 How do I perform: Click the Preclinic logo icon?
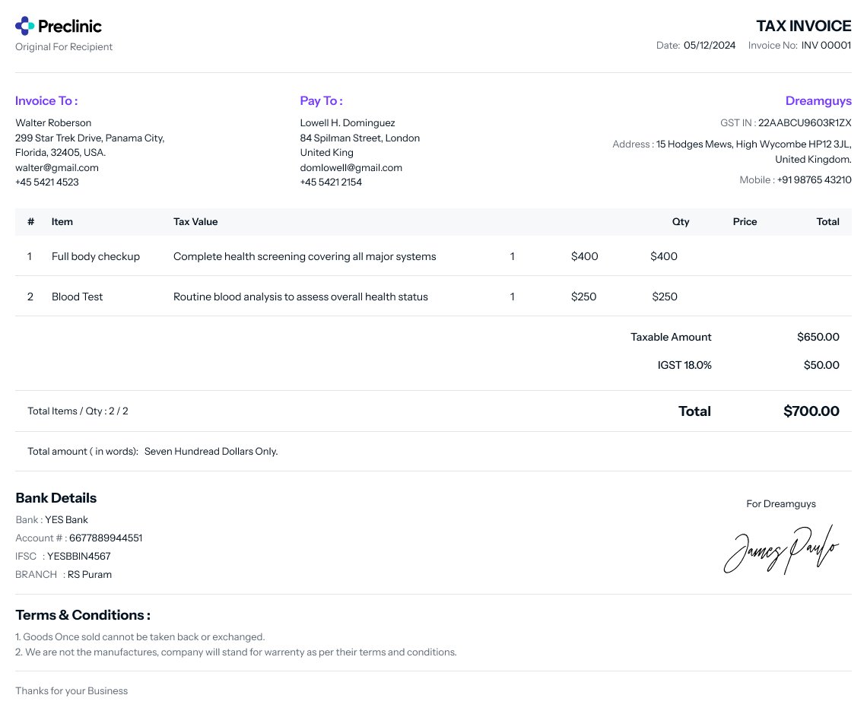[25, 26]
